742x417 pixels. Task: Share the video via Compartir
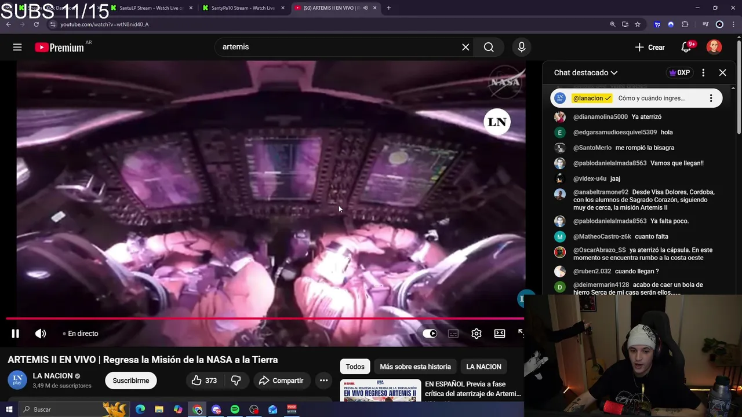tap(281, 381)
